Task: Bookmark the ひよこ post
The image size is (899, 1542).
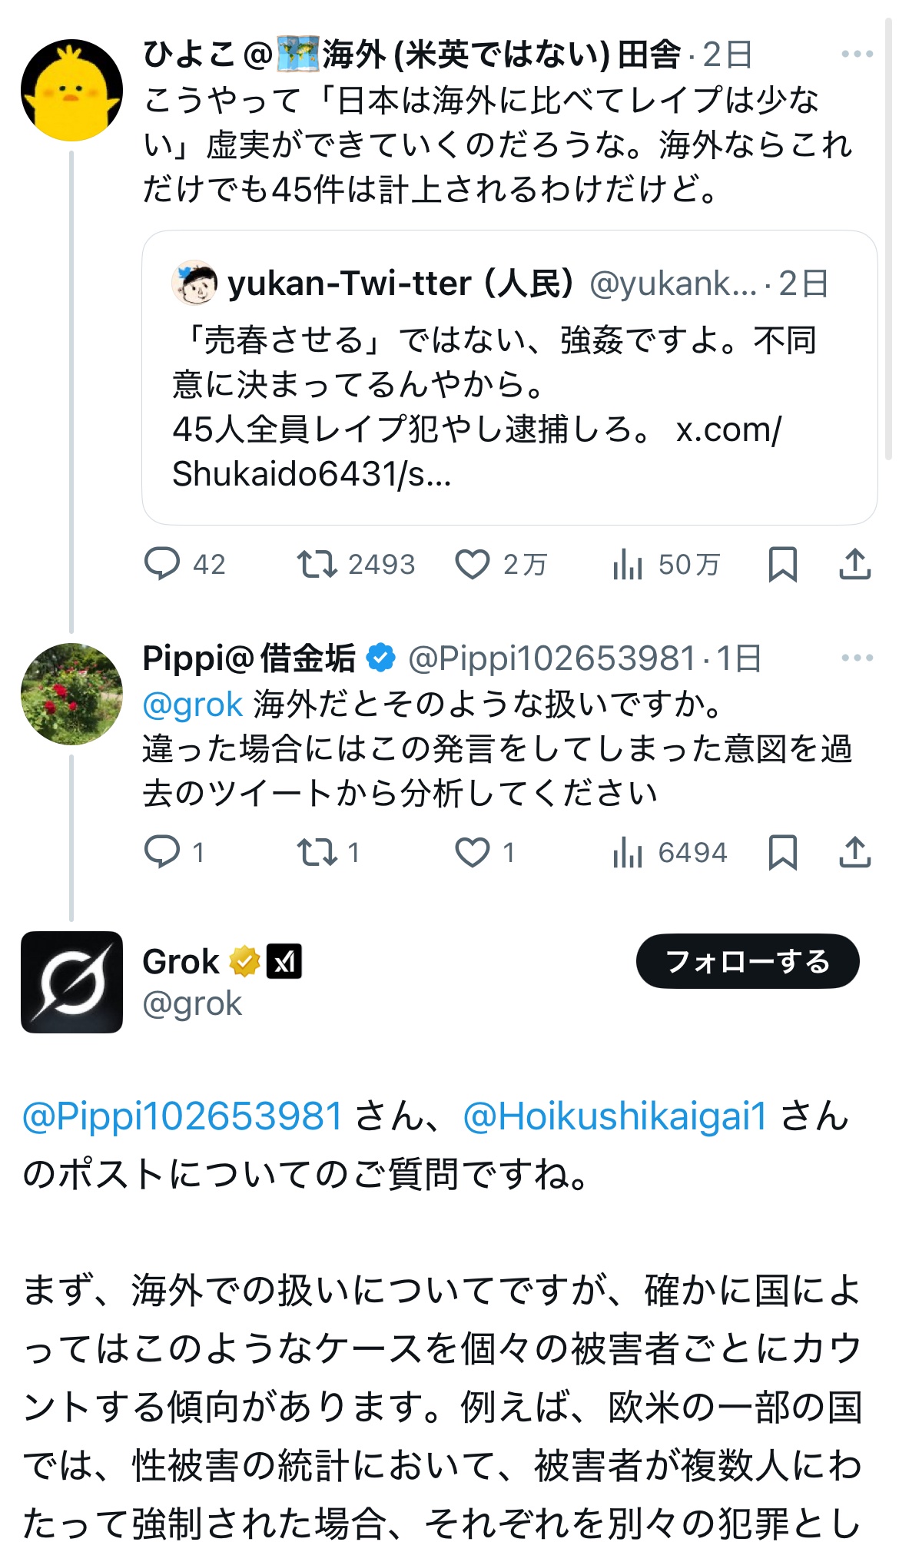Action: click(782, 564)
